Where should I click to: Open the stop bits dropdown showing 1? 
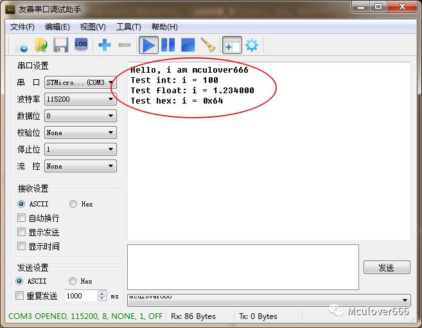80,149
